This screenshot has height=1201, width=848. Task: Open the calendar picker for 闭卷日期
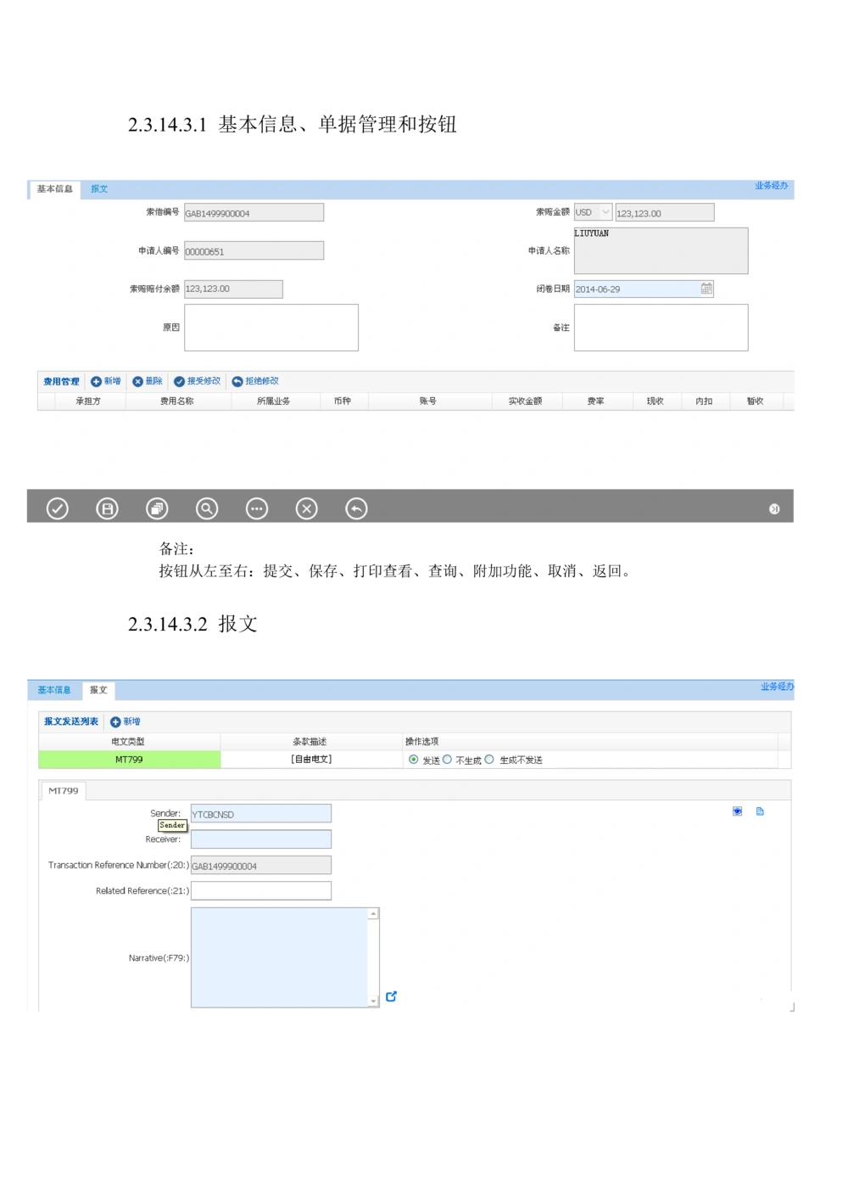(706, 289)
